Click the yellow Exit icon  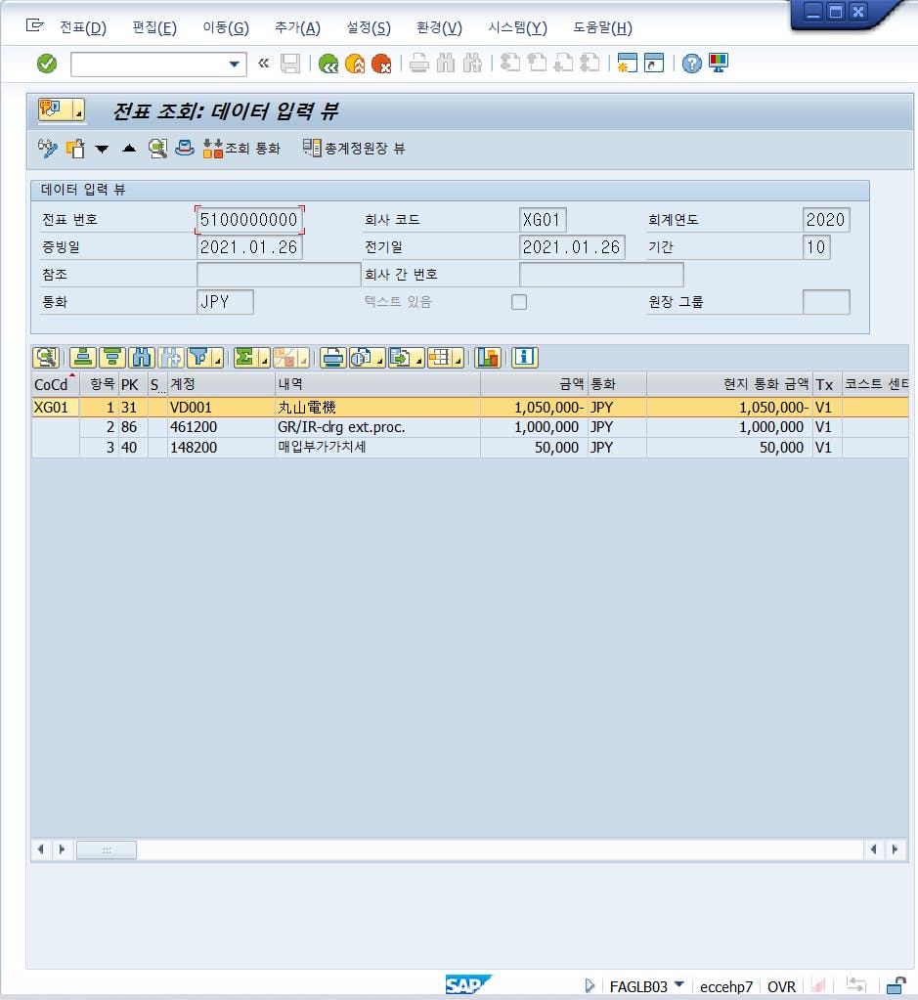355,64
